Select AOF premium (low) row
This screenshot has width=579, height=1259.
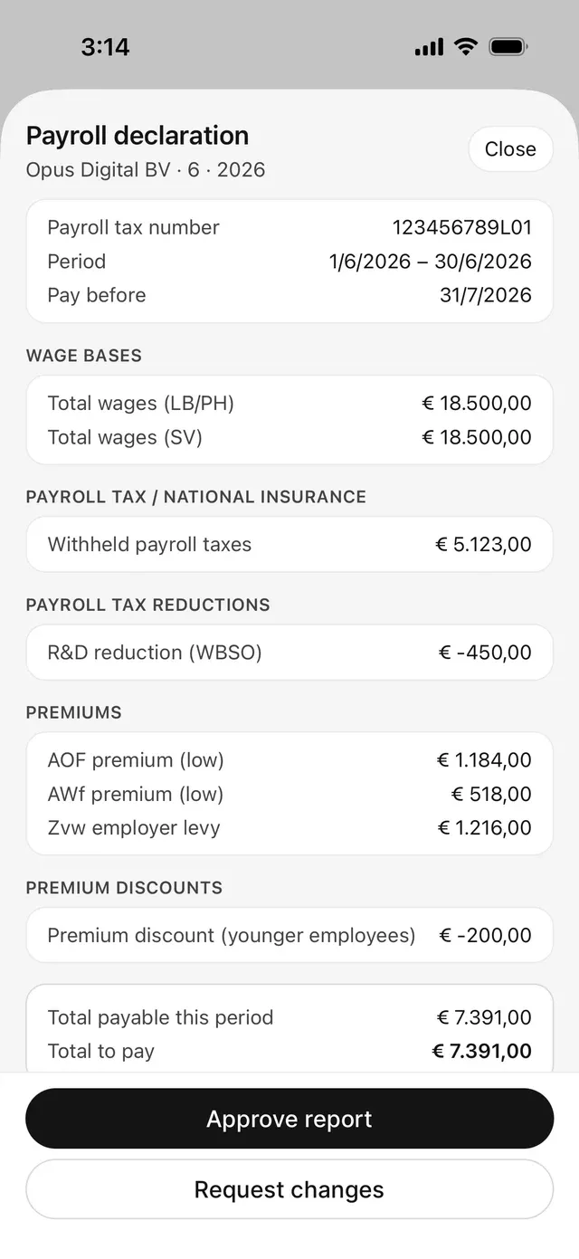tap(289, 760)
